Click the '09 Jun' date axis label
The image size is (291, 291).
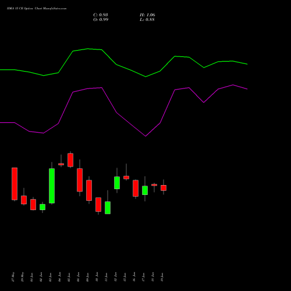pyautogui.click(x=88, y=277)
